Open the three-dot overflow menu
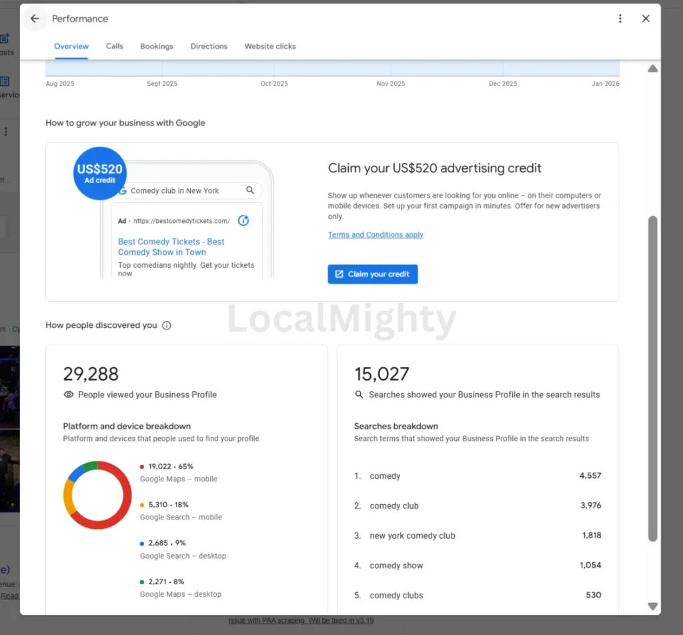Image resolution: width=683 pixels, height=635 pixels. (620, 18)
